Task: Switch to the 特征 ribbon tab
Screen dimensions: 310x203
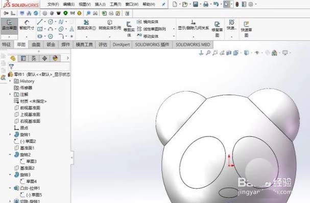Action: click(x=6, y=44)
